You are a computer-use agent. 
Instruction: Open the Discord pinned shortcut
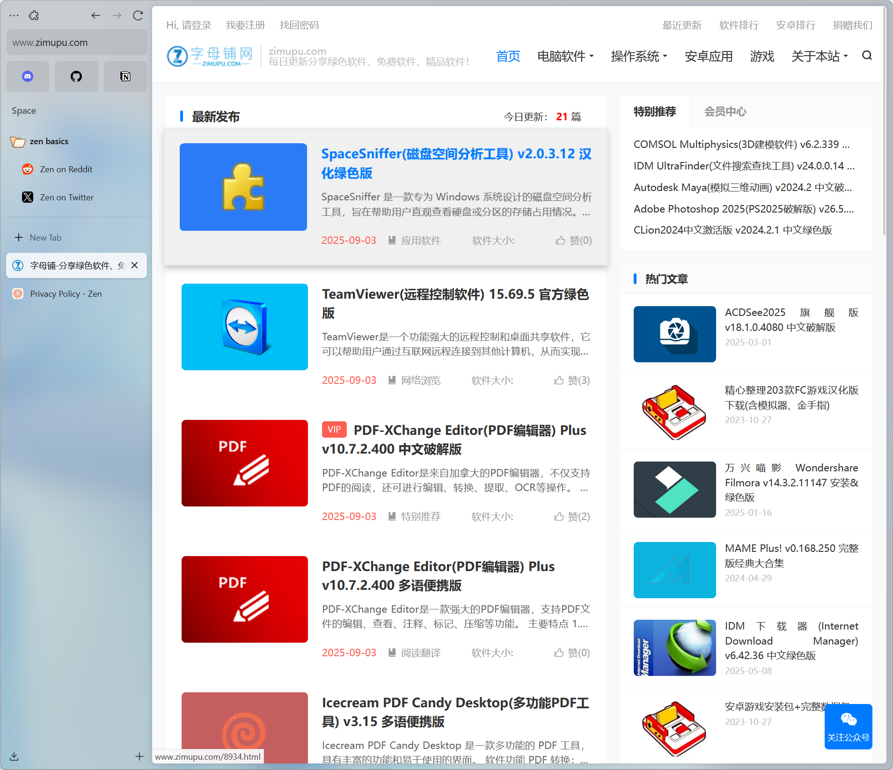(x=28, y=76)
